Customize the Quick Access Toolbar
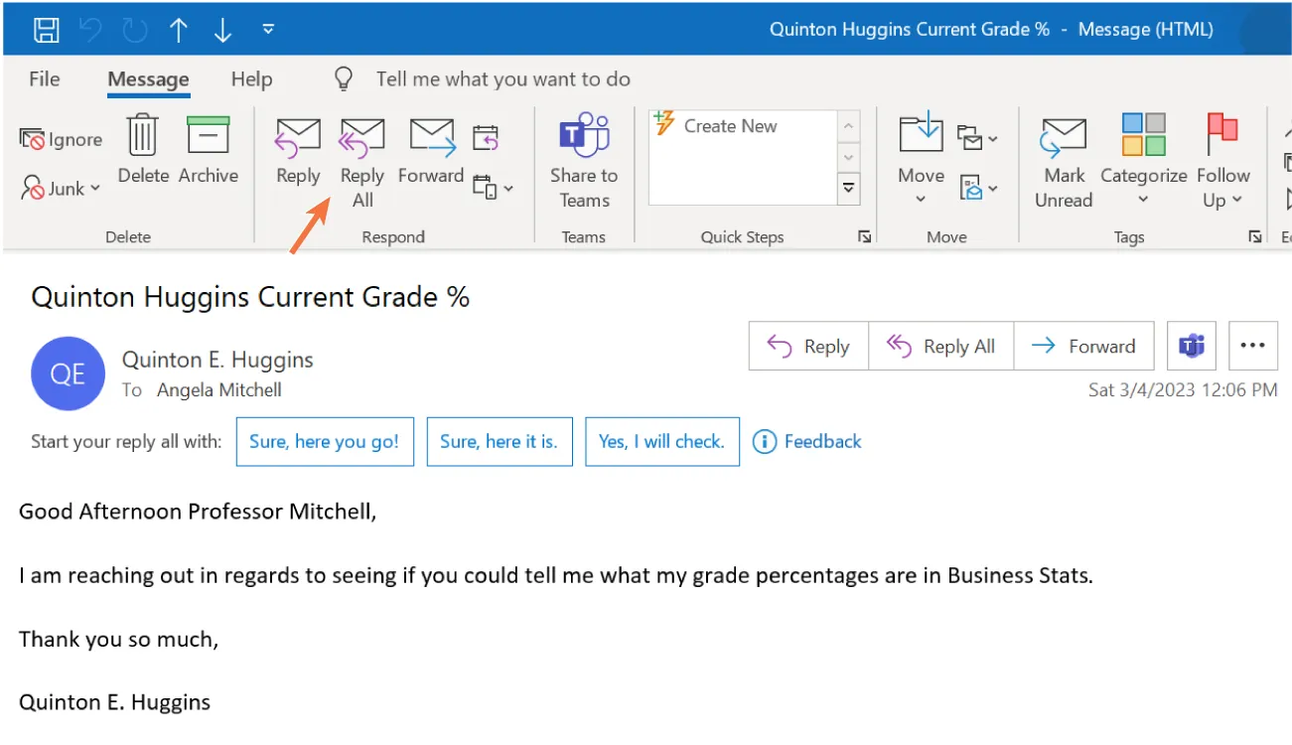The height and width of the screenshot is (745, 1292). pos(267,29)
